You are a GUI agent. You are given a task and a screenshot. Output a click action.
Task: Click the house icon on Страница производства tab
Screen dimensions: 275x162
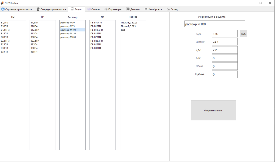pyautogui.click(x=3, y=9)
